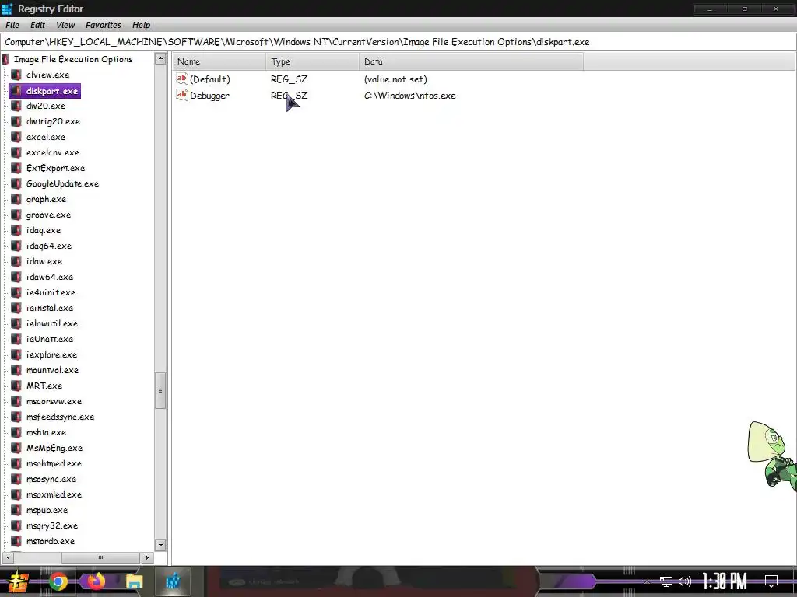This screenshot has height=597, width=797.
Task: Select the (Default) value name
Action: pyautogui.click(x=210, y=79)
